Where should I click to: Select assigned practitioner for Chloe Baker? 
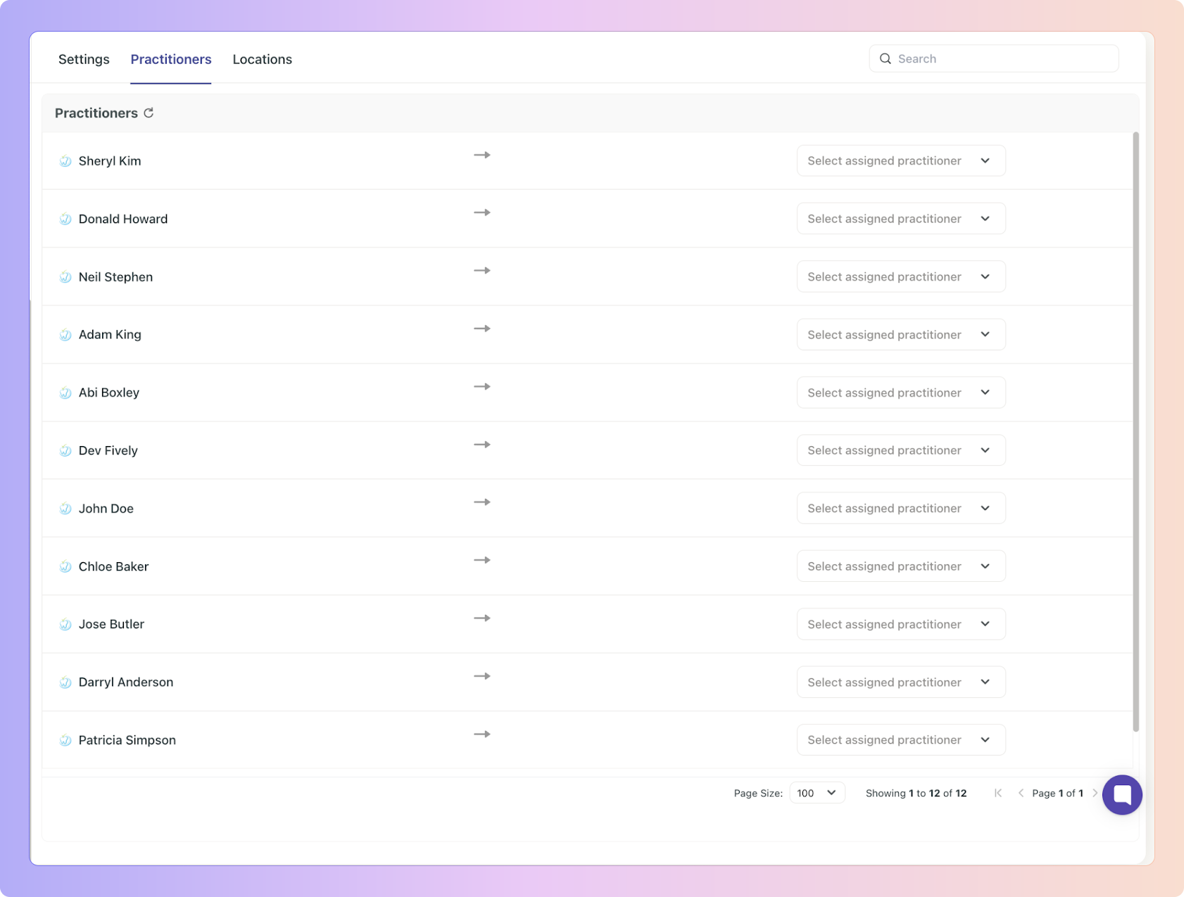click(900, 566)
